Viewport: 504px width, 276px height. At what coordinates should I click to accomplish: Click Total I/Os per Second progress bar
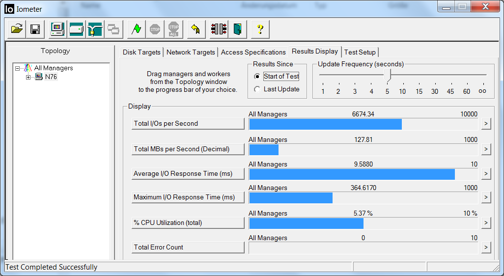[364, 124]
